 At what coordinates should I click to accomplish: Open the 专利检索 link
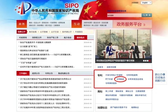pyautogui.click(x=120, y=79)
